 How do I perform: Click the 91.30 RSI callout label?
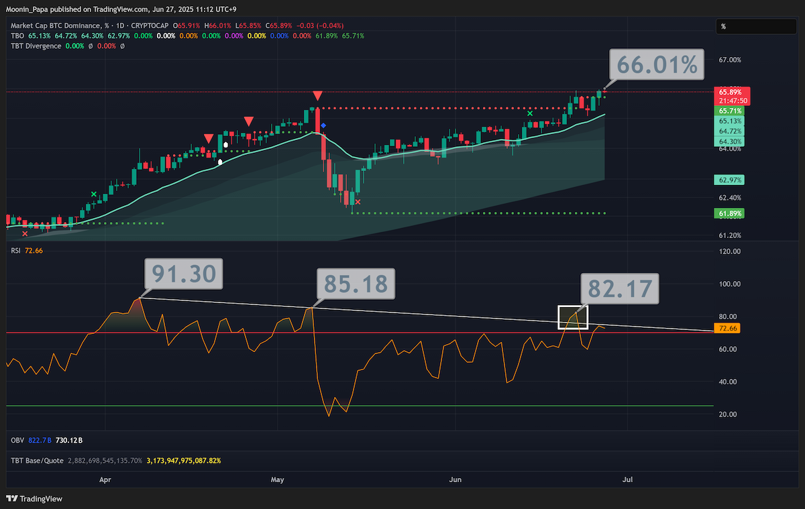click(x=182, y=274)
